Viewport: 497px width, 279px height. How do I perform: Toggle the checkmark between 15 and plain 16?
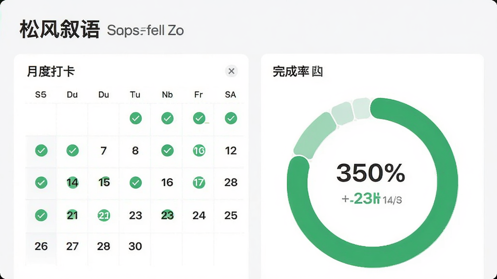[136, 183]
